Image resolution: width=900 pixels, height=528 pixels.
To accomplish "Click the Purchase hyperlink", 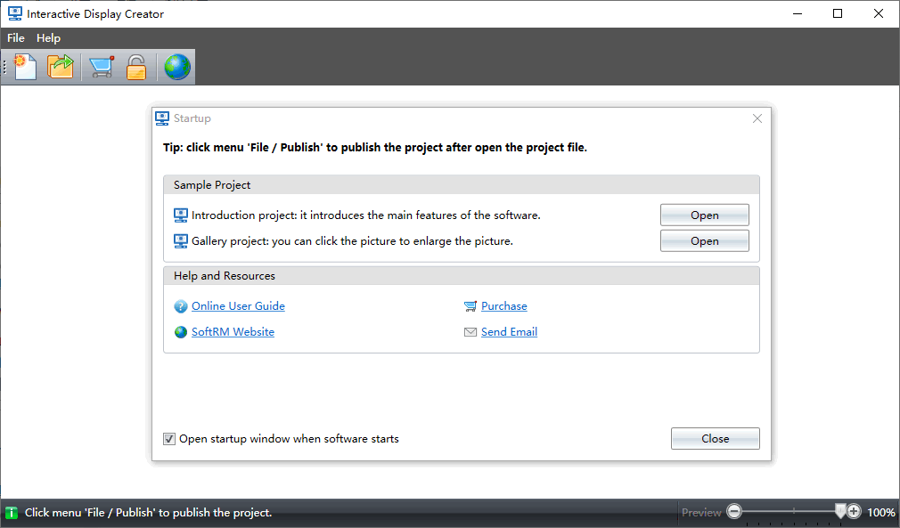I will pos(503,306).
